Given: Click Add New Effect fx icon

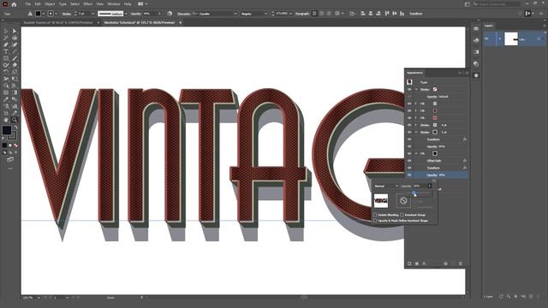Looking at the screenshot, I should click(x=425, y=264).
